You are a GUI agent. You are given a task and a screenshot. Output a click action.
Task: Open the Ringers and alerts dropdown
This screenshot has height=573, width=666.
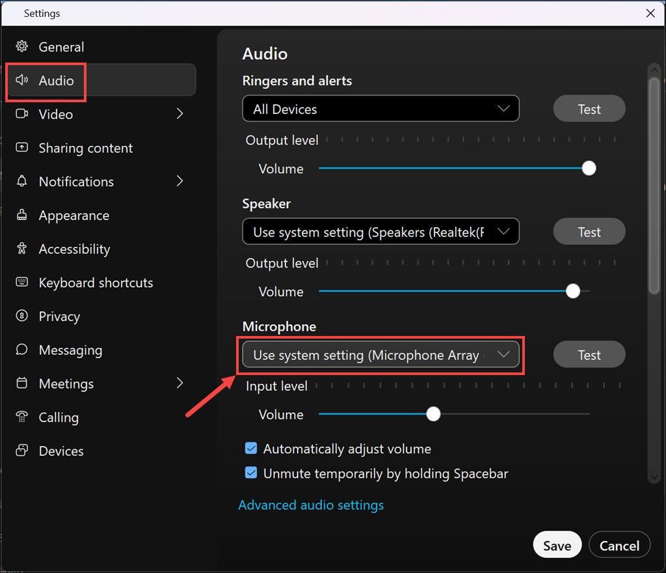click(x=380, y=109)
